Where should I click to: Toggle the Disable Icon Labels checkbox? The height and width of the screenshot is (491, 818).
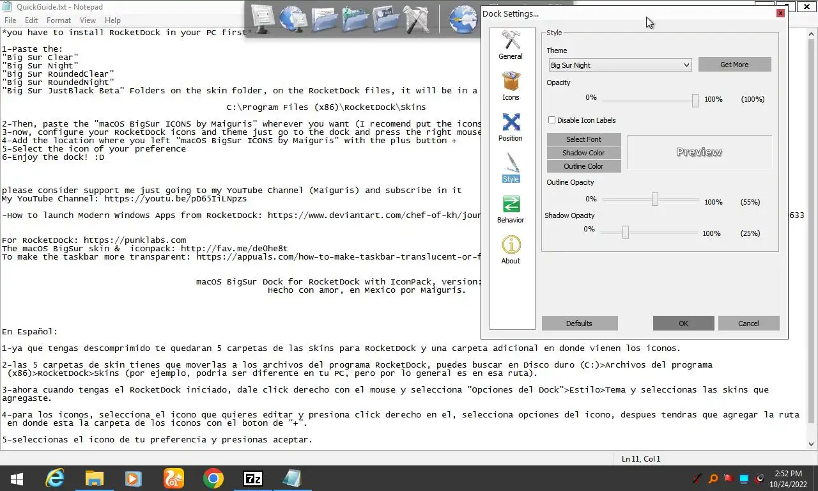pos(552,120)
